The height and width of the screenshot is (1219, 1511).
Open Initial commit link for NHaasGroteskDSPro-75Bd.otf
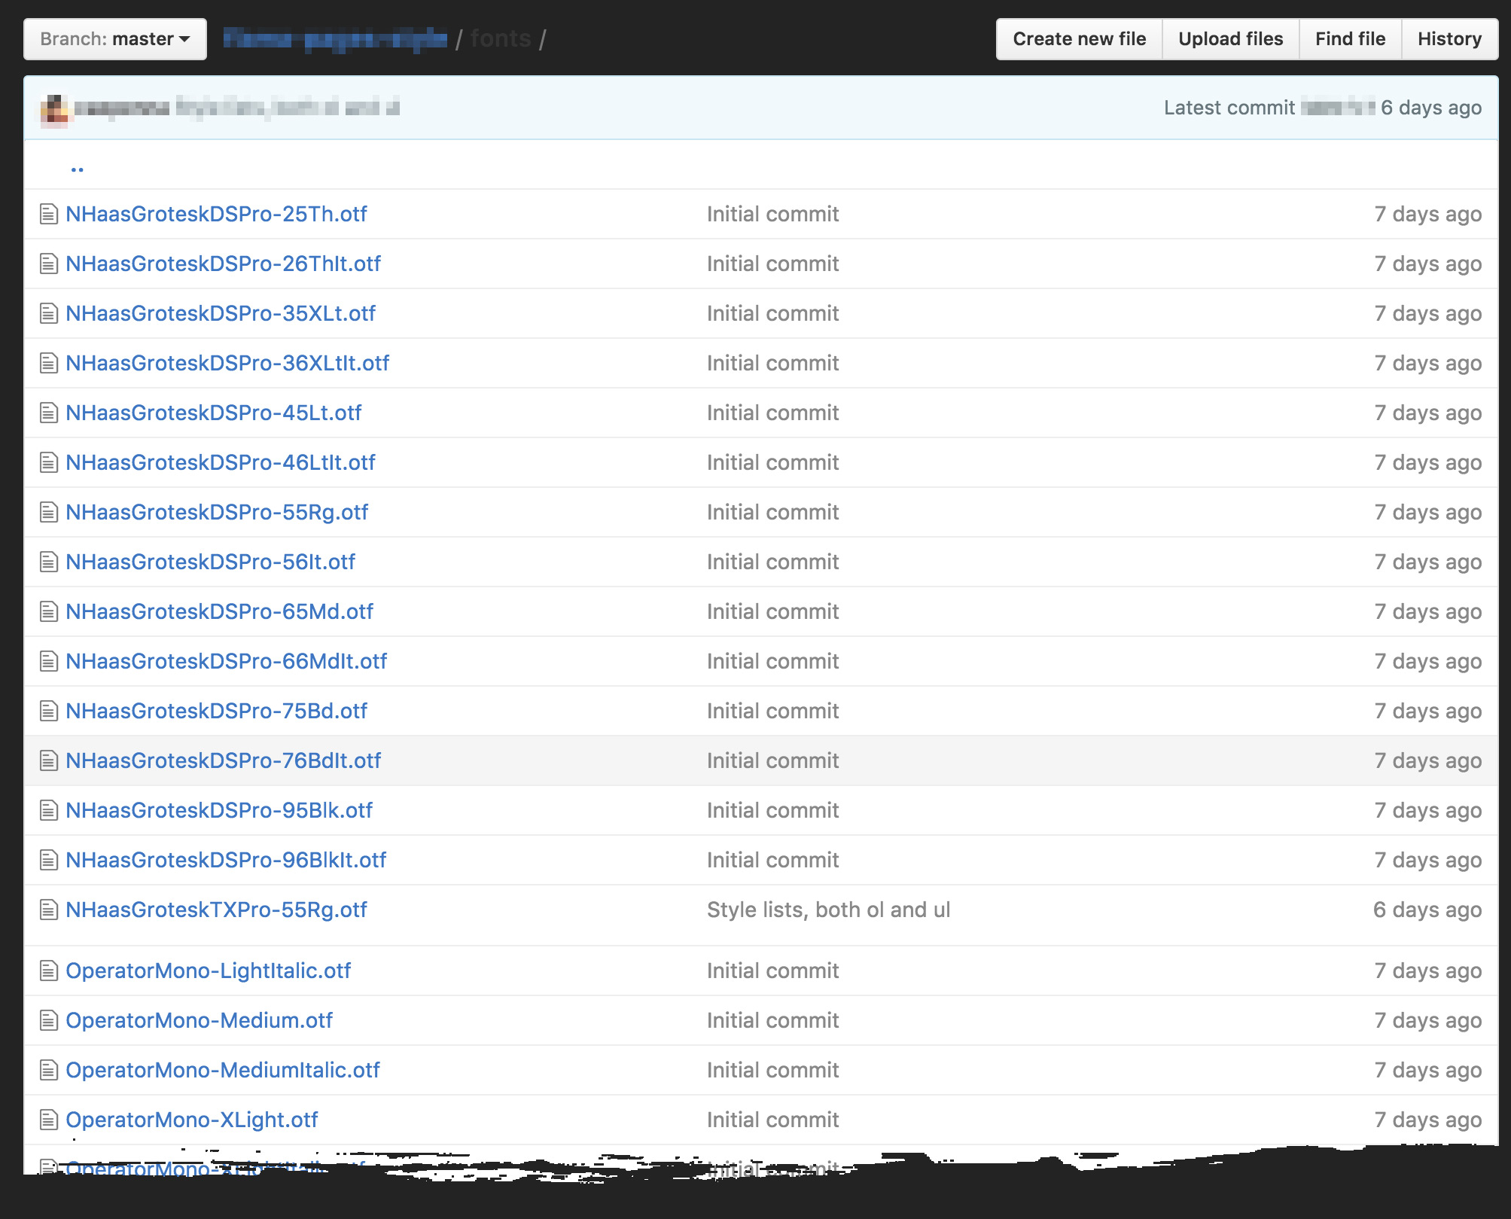(772, 712)
